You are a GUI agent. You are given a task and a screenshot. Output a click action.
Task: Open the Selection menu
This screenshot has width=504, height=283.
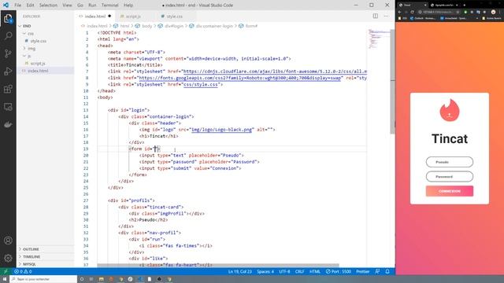click(48, 6)
